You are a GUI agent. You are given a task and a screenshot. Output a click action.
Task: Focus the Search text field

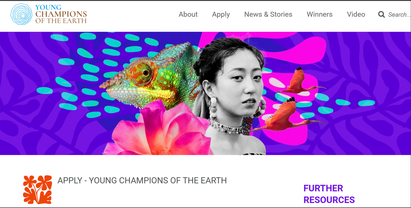click(x=399, y=15)
